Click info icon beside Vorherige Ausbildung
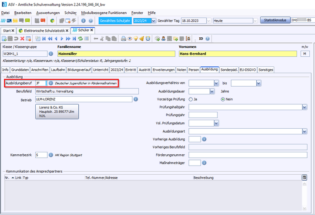This screenshot has width=315, height=215. point(204,139)
